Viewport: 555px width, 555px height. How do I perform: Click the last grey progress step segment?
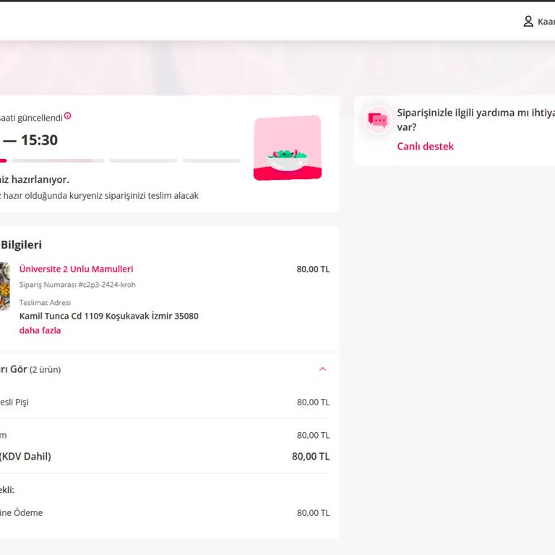[212, 160]
